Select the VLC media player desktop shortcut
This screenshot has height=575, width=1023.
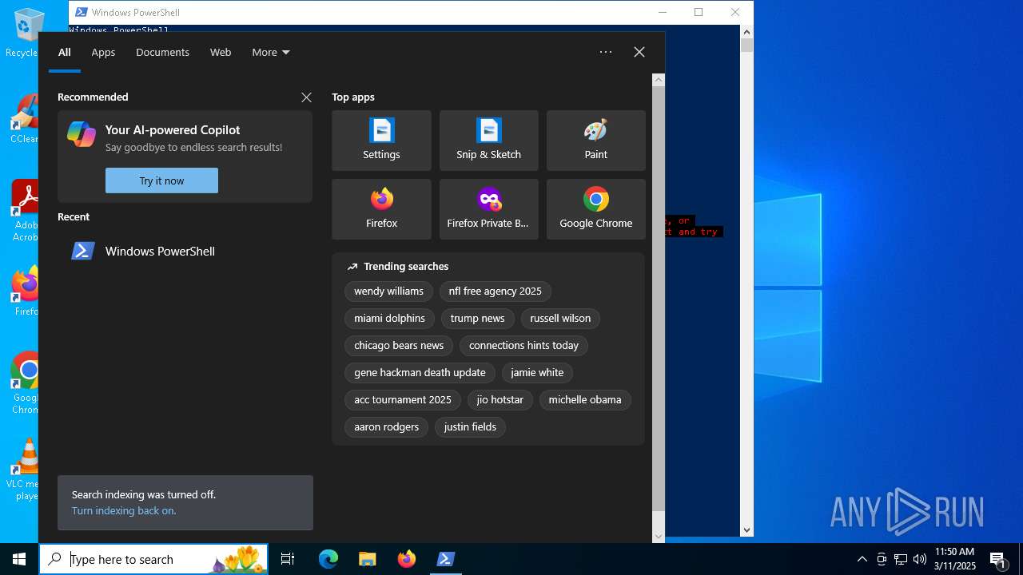tap(24, 470)
